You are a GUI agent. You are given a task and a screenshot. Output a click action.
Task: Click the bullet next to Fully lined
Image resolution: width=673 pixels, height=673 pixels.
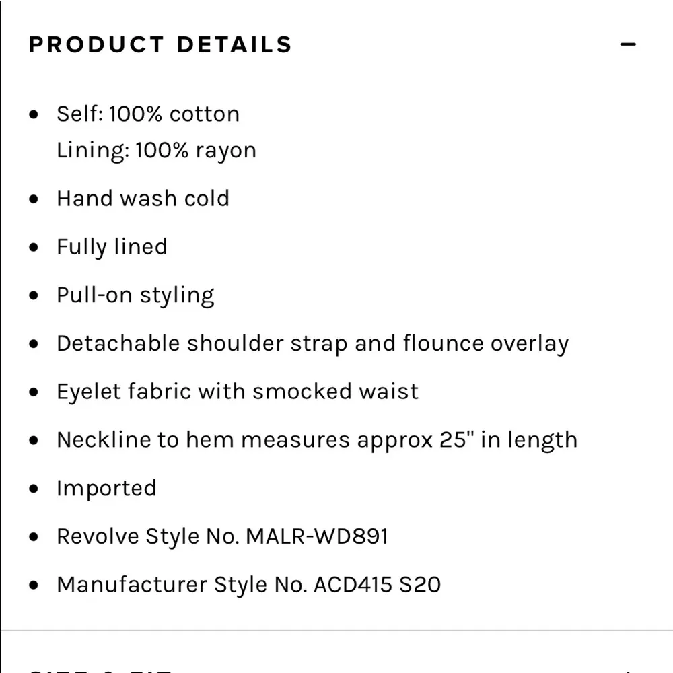34,248
